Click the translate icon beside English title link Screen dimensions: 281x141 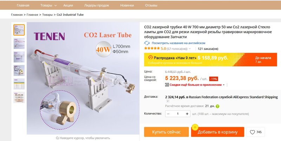point(147,43)
